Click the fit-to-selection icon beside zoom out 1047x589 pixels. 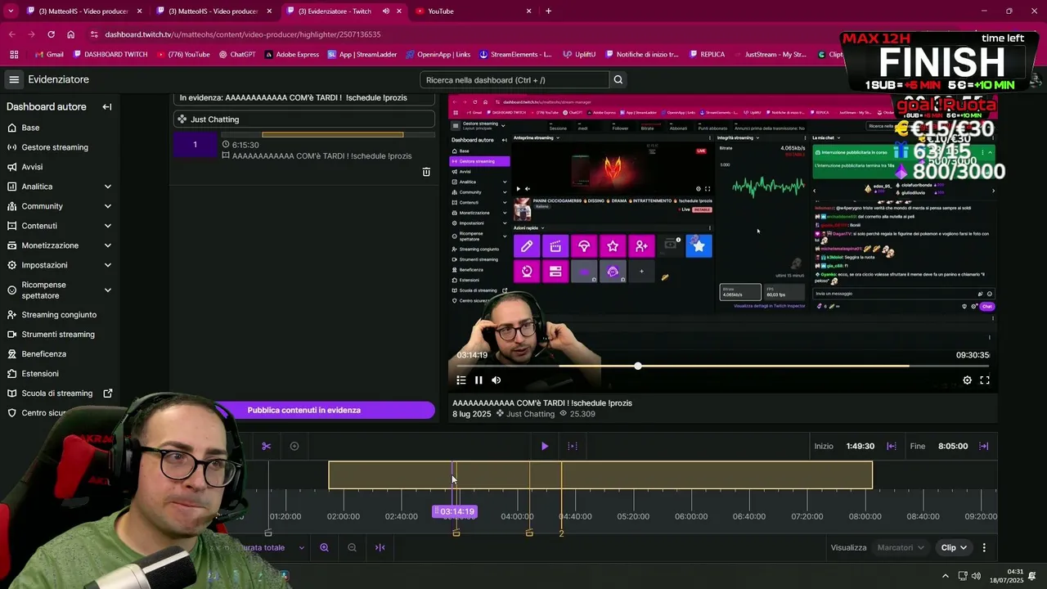[380, 547]
